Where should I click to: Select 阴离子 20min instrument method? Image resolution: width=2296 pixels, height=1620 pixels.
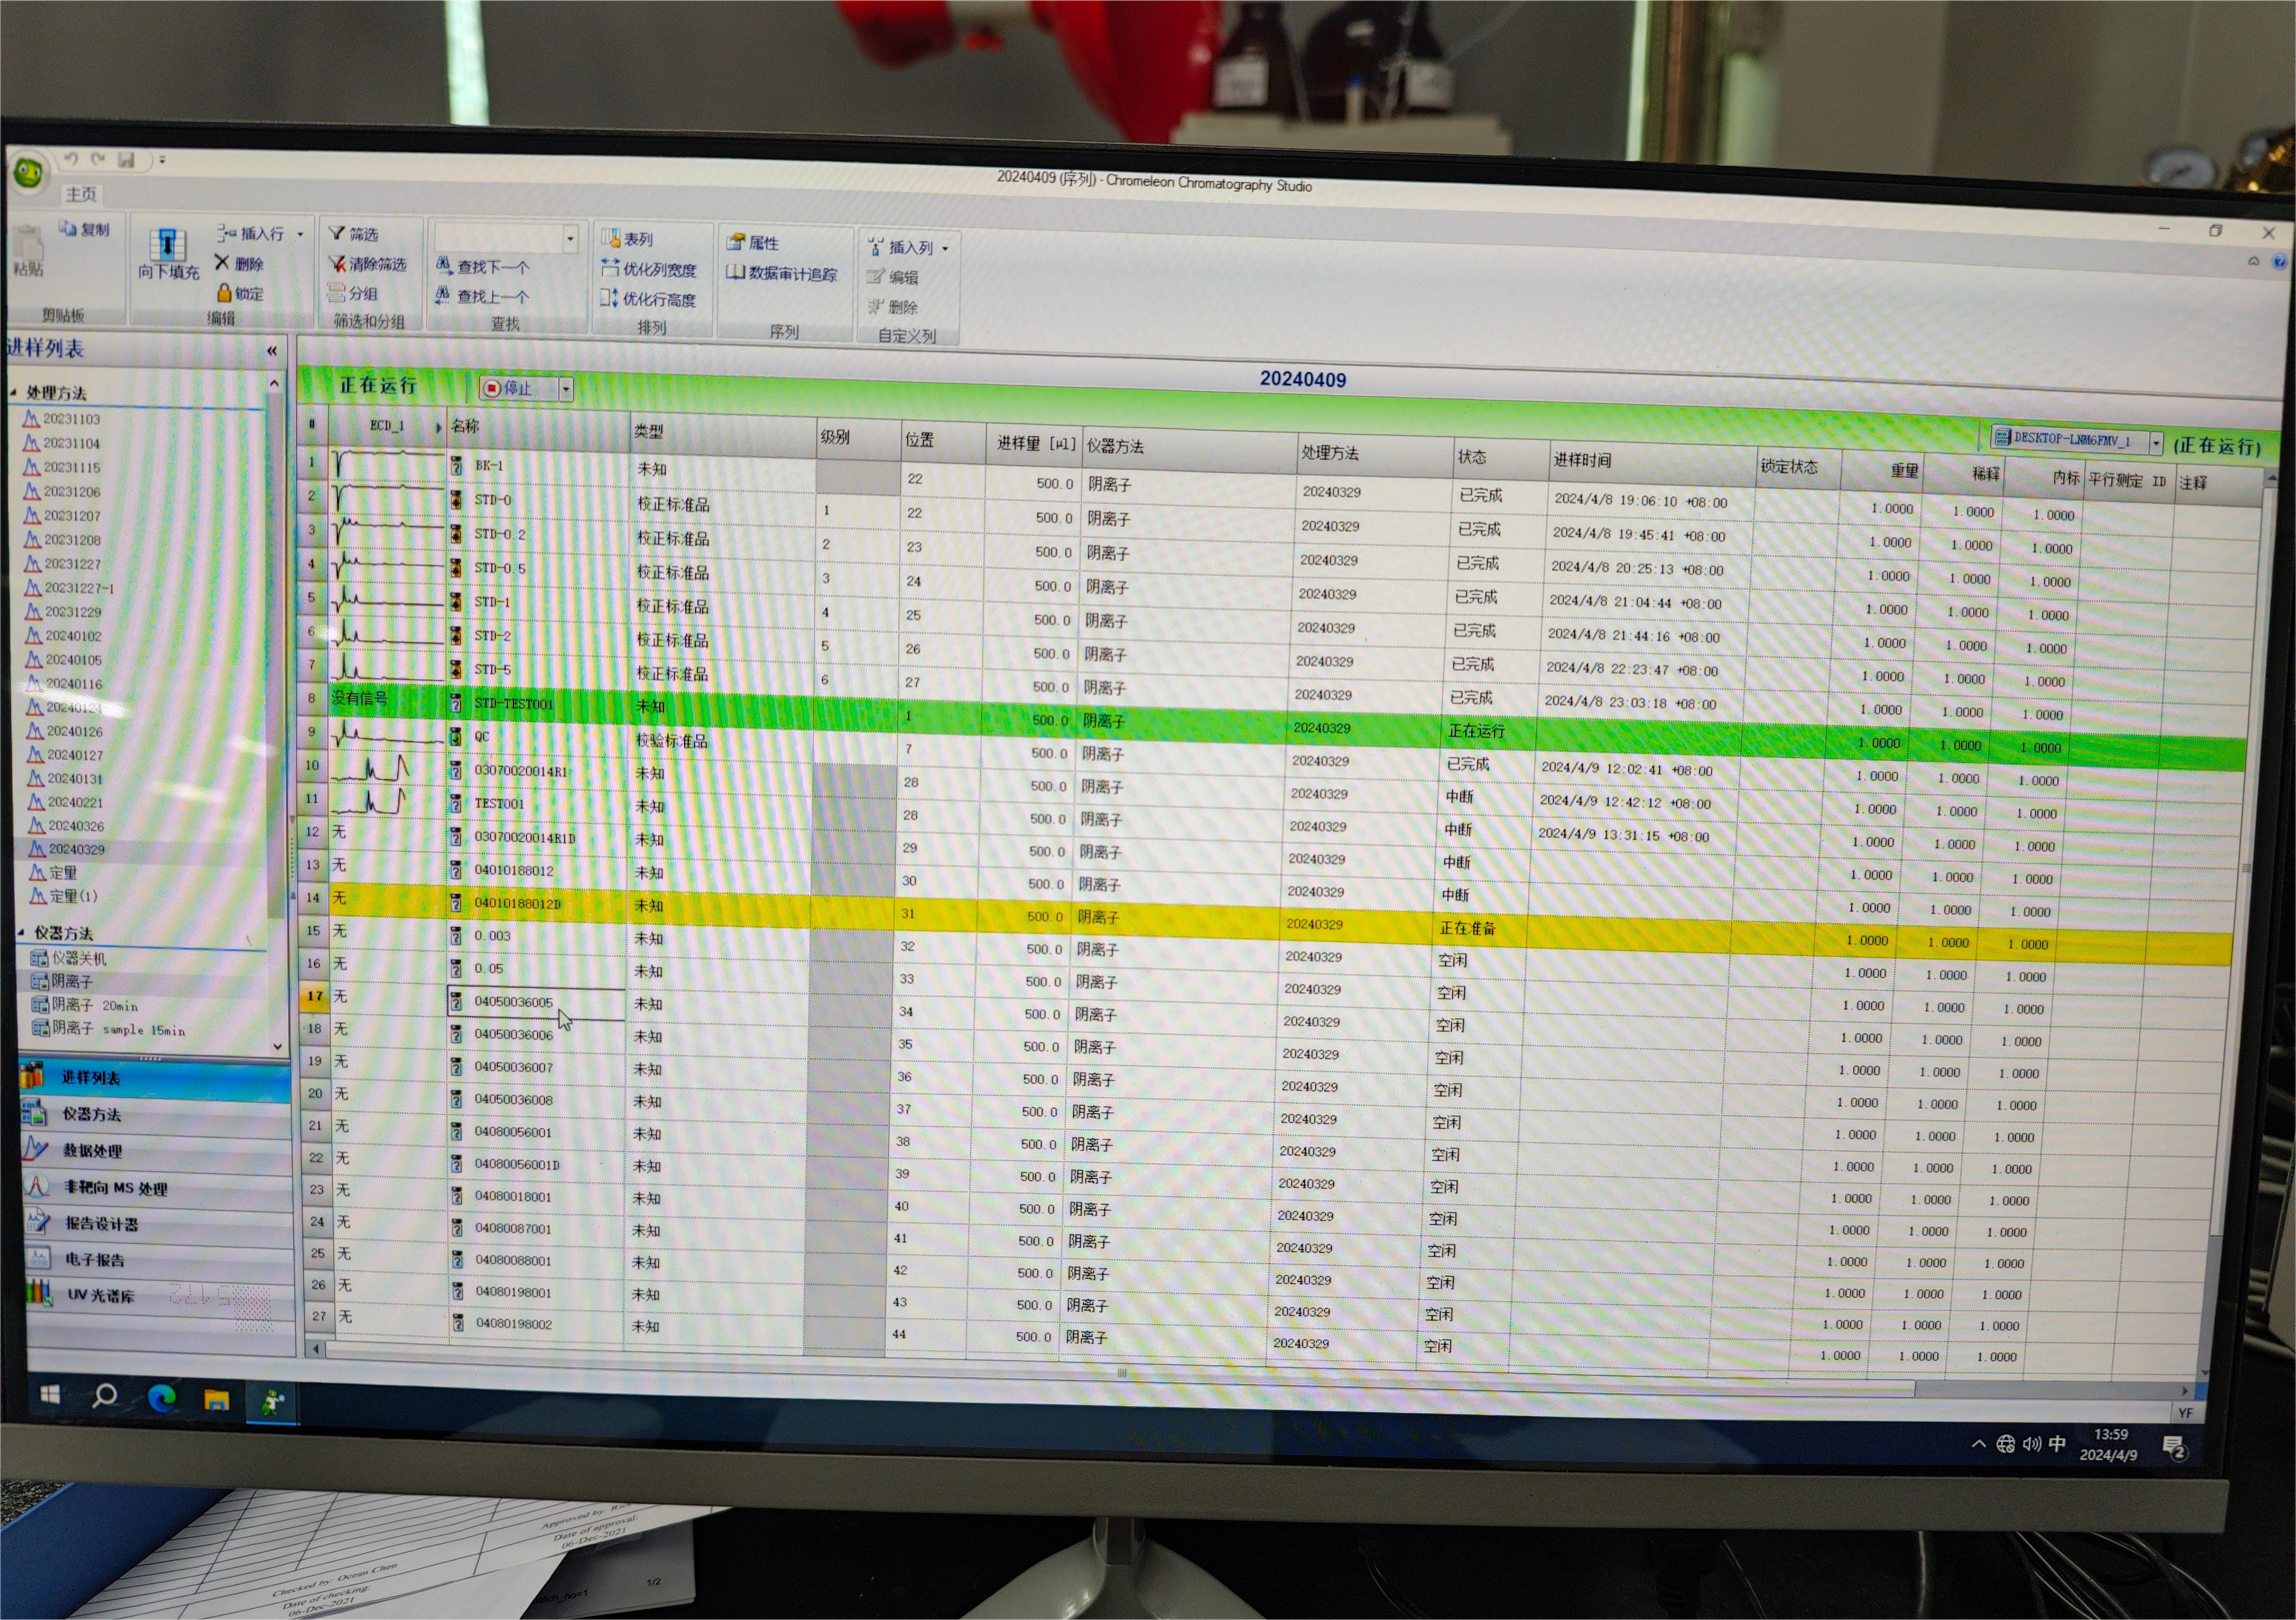coord(94,1005)
